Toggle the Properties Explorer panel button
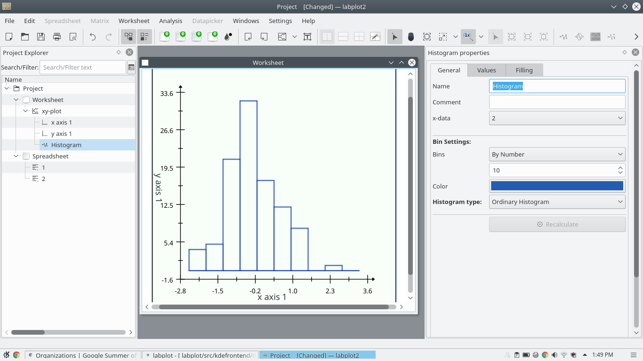The height and width of the screenshot is (361, 643). click(x=145, y=37)
